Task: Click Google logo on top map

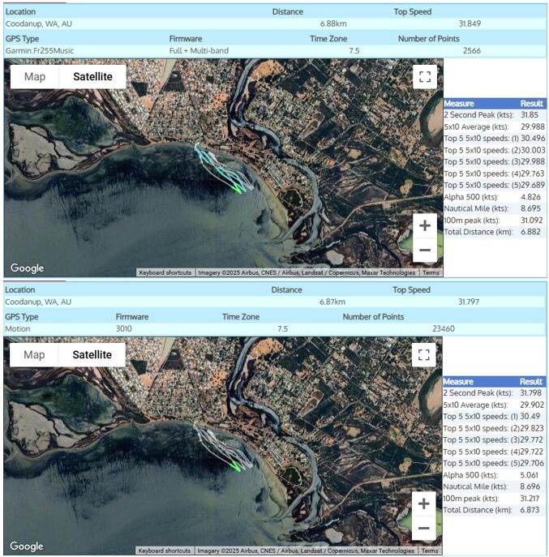Action: point(28,268)
